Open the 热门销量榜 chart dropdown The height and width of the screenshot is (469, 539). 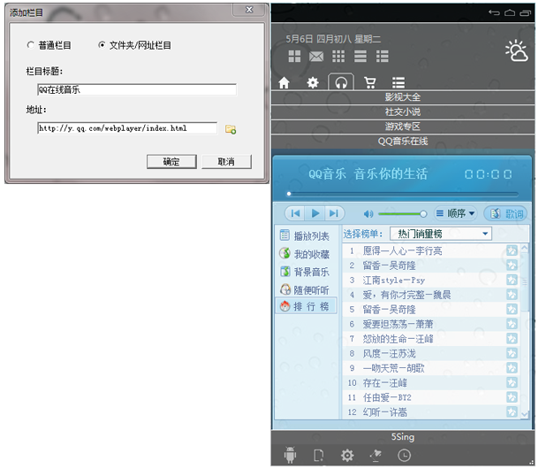coord(441,234)
